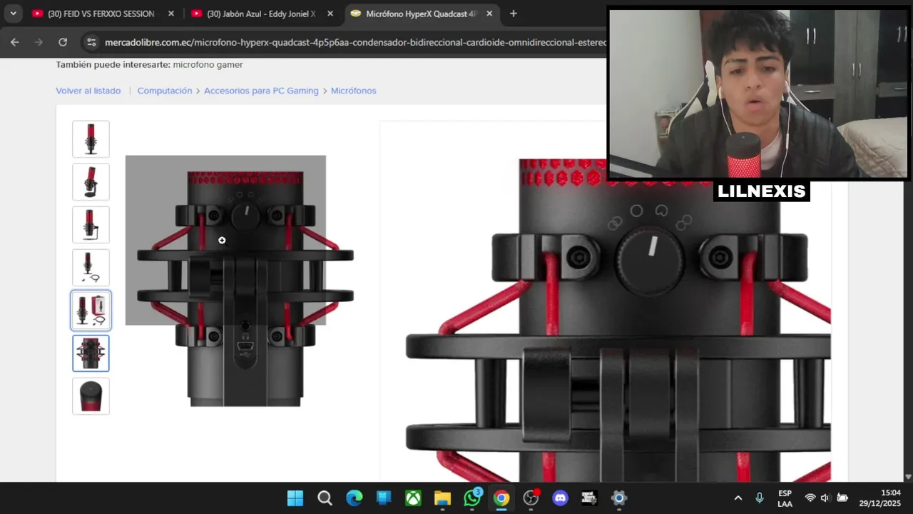Select sixth thumbnail of shock mount close-up

click(x=91, y=353)
